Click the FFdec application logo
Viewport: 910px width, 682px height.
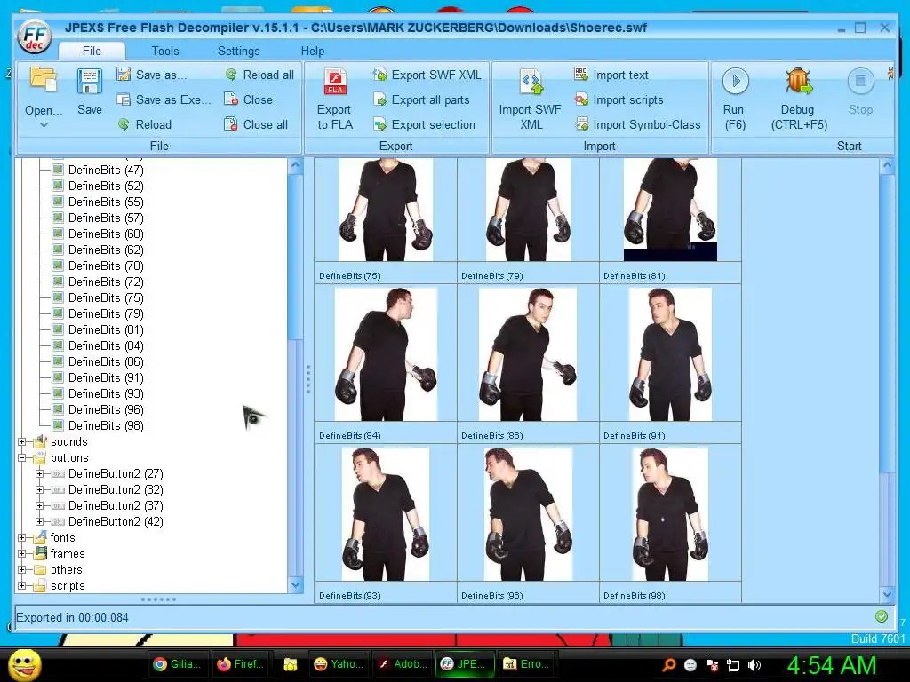[x=35, y=37]
